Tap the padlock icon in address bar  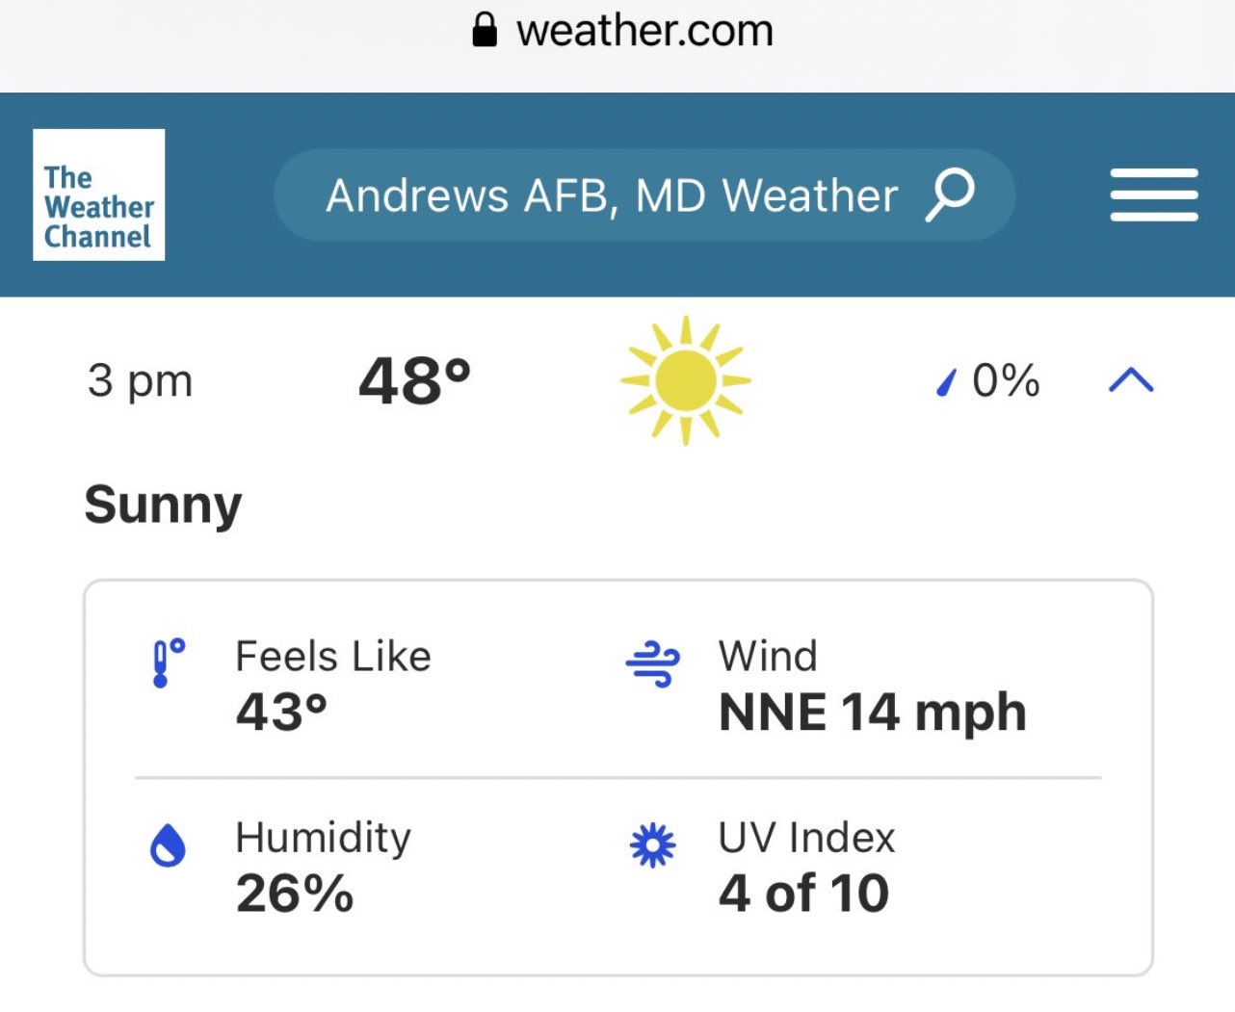coord(485,31)
